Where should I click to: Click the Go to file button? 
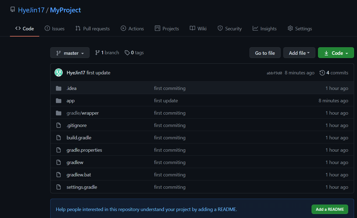pyautogui.click(x=265, y=53)
